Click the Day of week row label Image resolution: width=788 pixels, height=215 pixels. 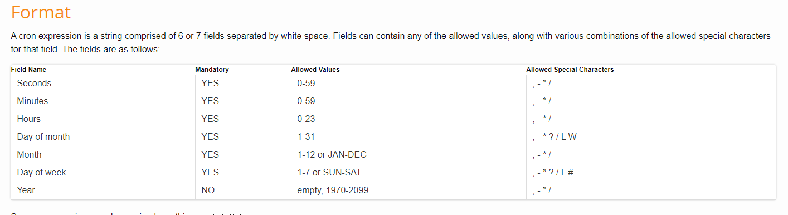41,173
